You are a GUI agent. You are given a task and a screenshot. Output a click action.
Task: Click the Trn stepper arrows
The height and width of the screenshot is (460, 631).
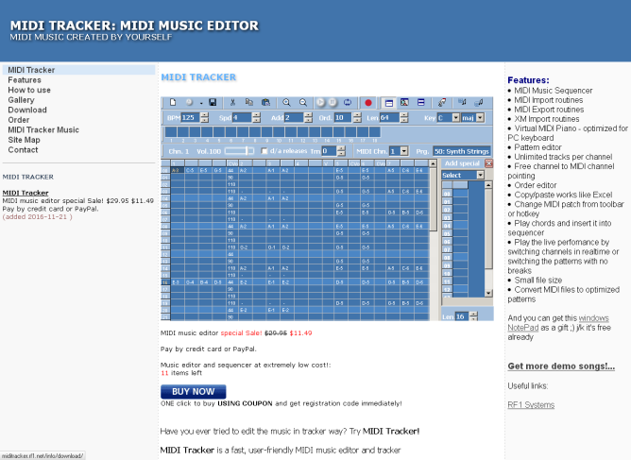pyautogui.click(x=341, y=151)
